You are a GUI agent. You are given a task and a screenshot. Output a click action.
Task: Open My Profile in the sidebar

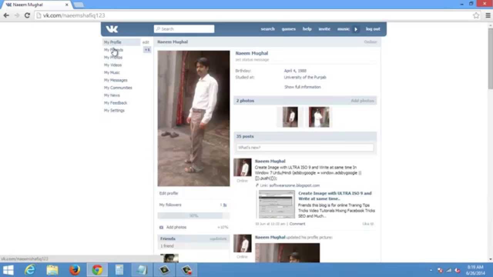[112, 42]
